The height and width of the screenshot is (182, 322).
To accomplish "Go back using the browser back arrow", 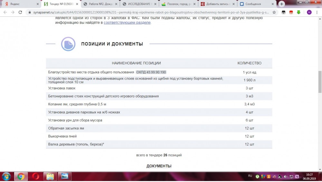I will pyautogui.click(x=5, y=12).
